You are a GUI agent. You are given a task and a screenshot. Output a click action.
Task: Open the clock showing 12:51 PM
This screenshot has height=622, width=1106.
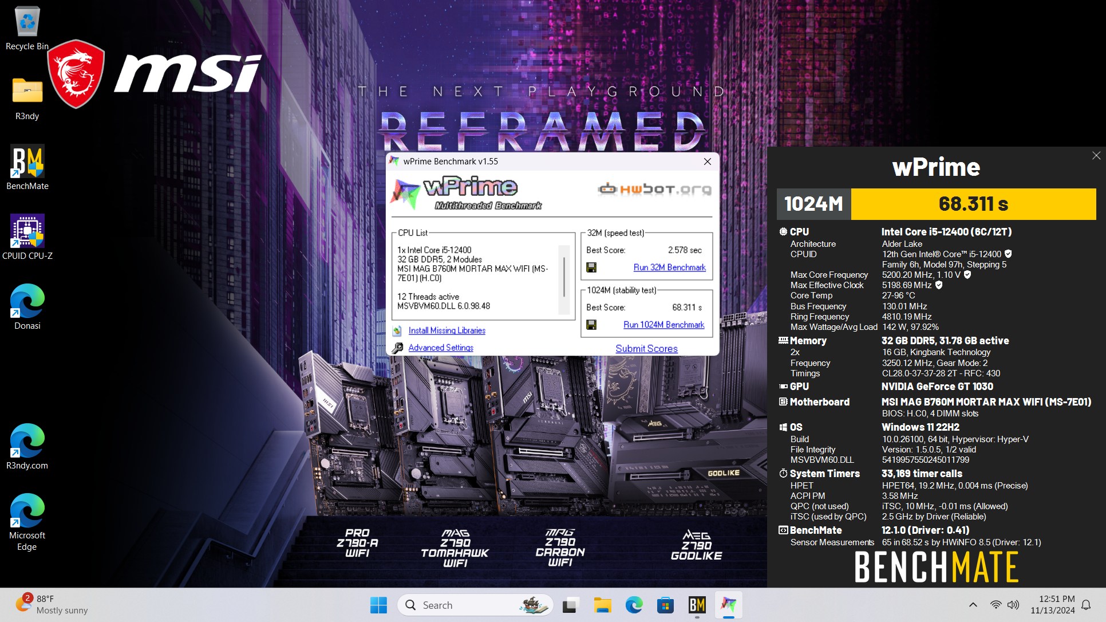[1052, 605]
